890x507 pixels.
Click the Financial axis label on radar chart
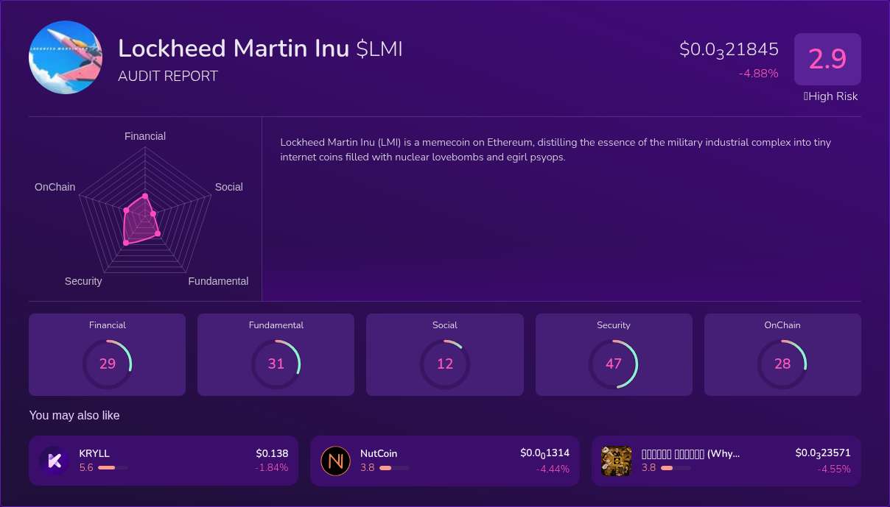coord(145,136)
